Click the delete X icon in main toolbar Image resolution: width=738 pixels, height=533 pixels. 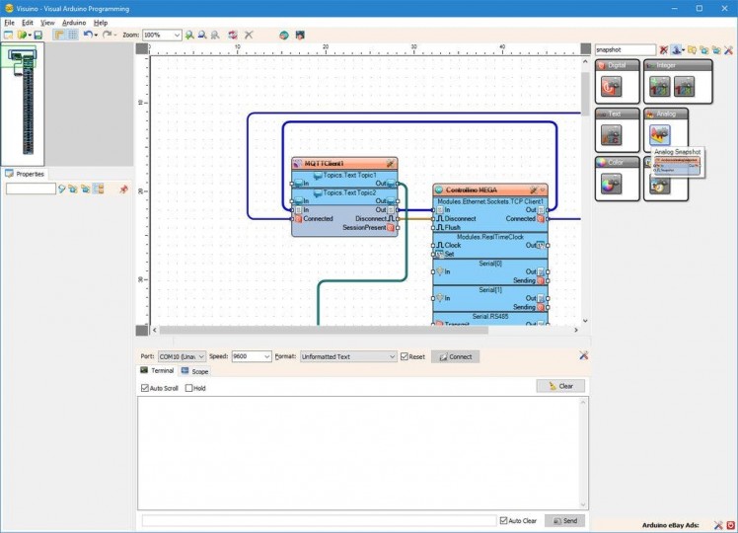tap(249, 35)
